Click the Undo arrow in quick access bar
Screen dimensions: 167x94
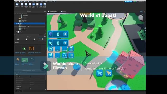click(29, 2)
